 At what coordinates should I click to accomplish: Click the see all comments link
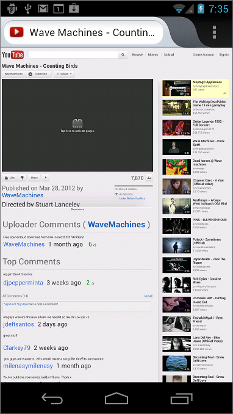(x=148, y=296)
